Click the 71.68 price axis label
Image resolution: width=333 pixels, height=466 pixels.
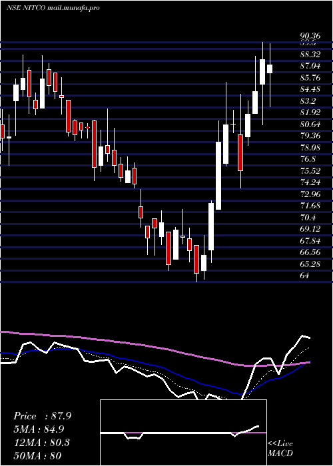tap(310, 206)
